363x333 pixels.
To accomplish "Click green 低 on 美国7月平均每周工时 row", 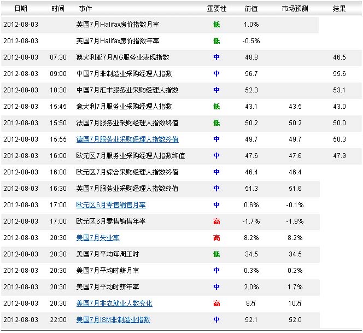I will (216, 254).
